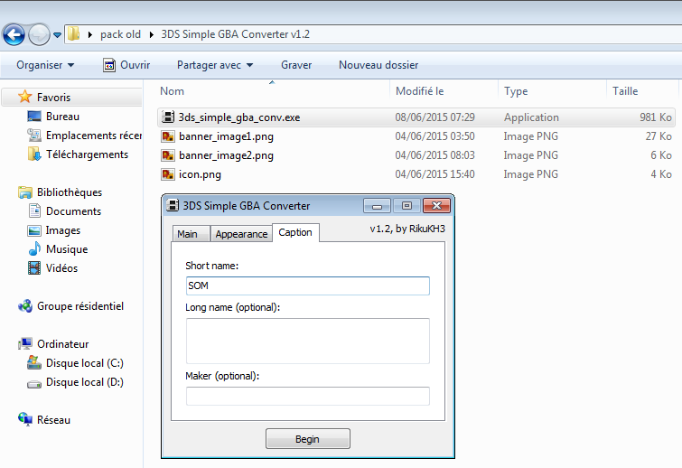Select Réseau in the sidebar
The width and height of the screenshot is (682, 468).
coord(44,420)
